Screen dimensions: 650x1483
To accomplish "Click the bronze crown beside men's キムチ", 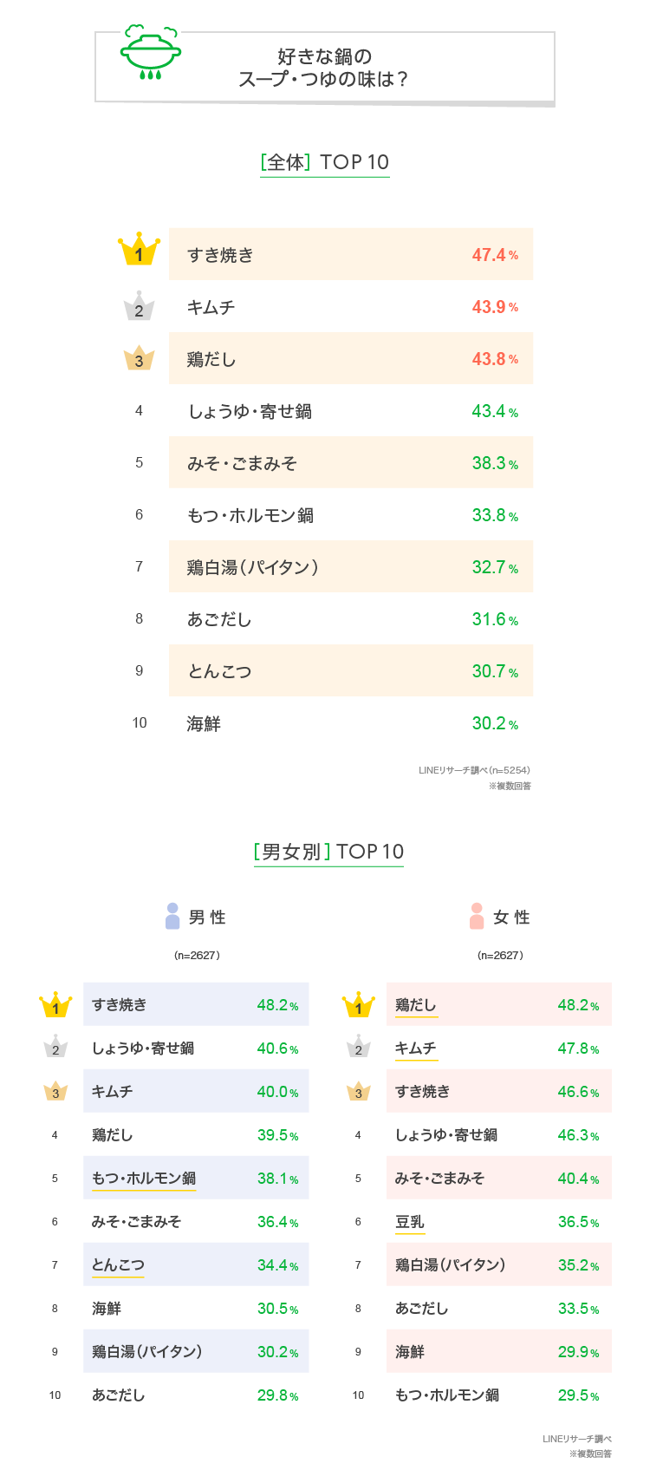I will (x=55, y=1091).
